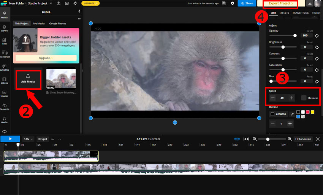
Task: Open the Audio panel in sidebar
Action: [x=4, y=119]
